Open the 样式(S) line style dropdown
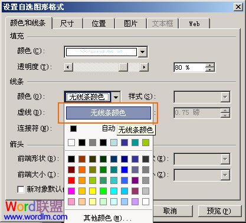Image resolution: width=246 pixels, height=223 pixels. click(x=202, y=97)
